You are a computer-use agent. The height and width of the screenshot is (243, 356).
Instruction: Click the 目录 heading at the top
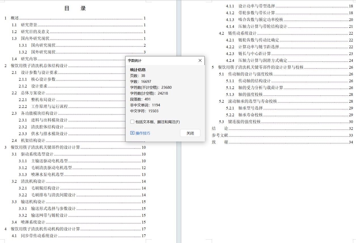click(75, 8)
